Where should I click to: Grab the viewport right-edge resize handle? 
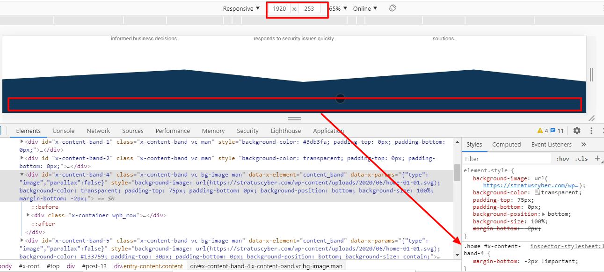591,74
